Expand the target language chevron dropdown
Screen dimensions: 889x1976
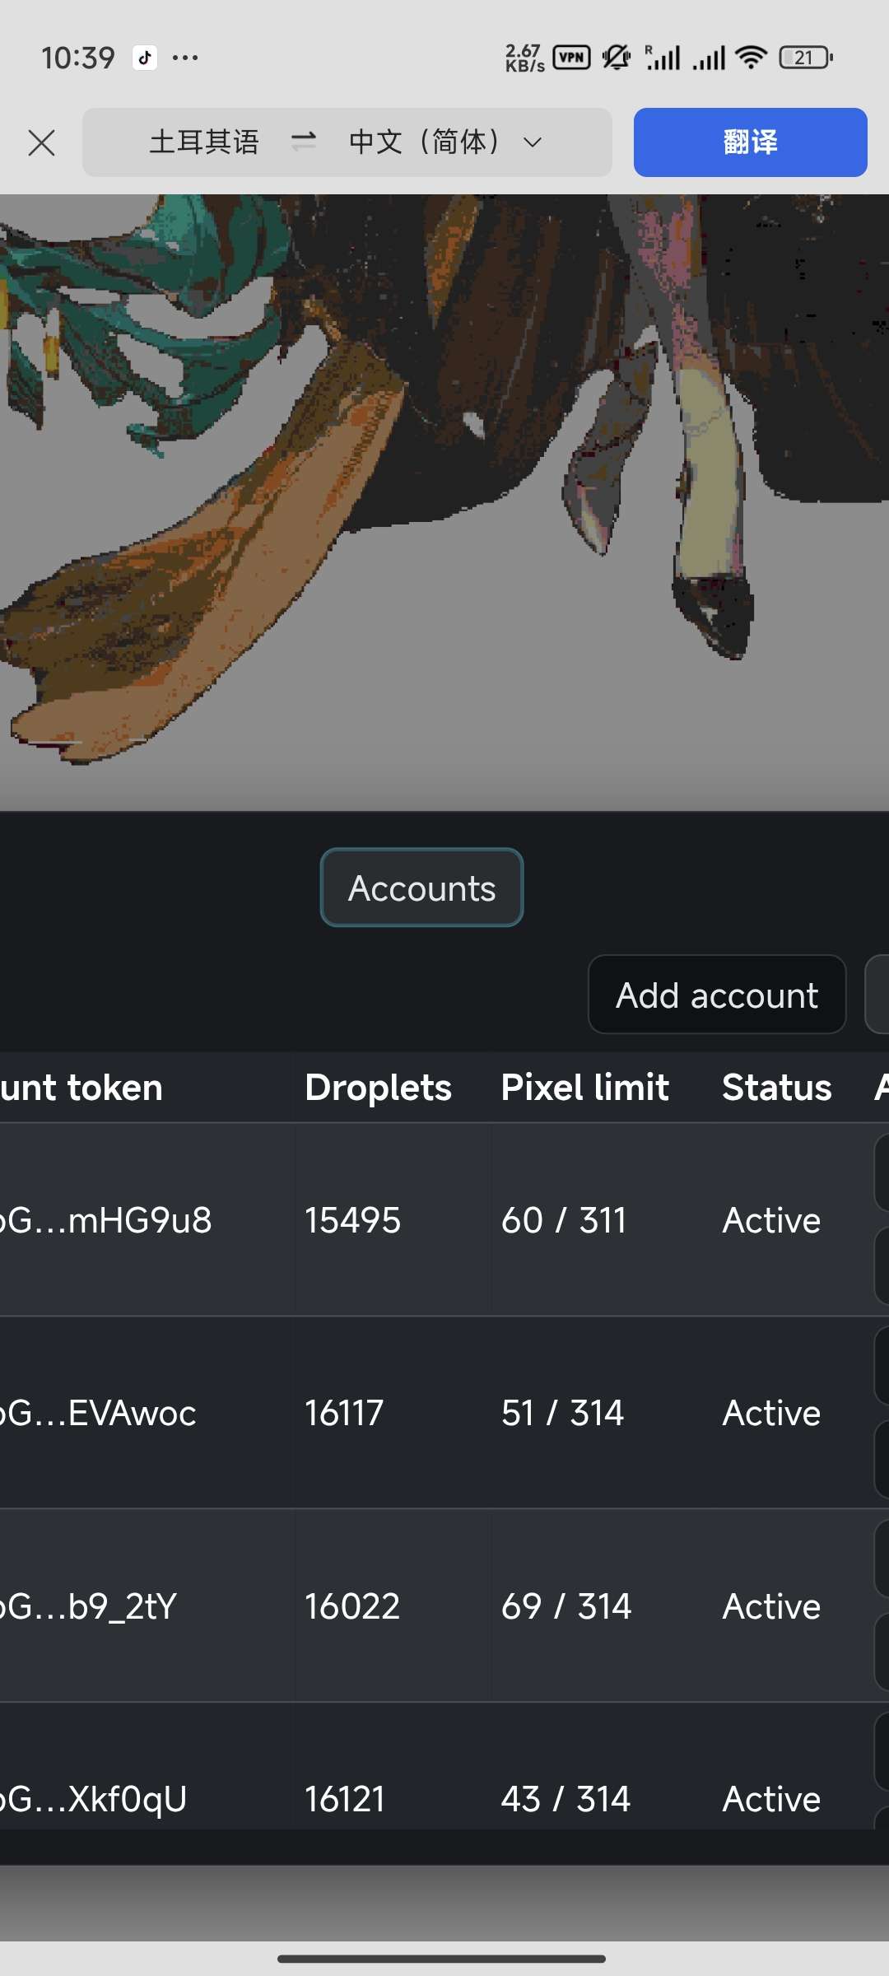533,142
